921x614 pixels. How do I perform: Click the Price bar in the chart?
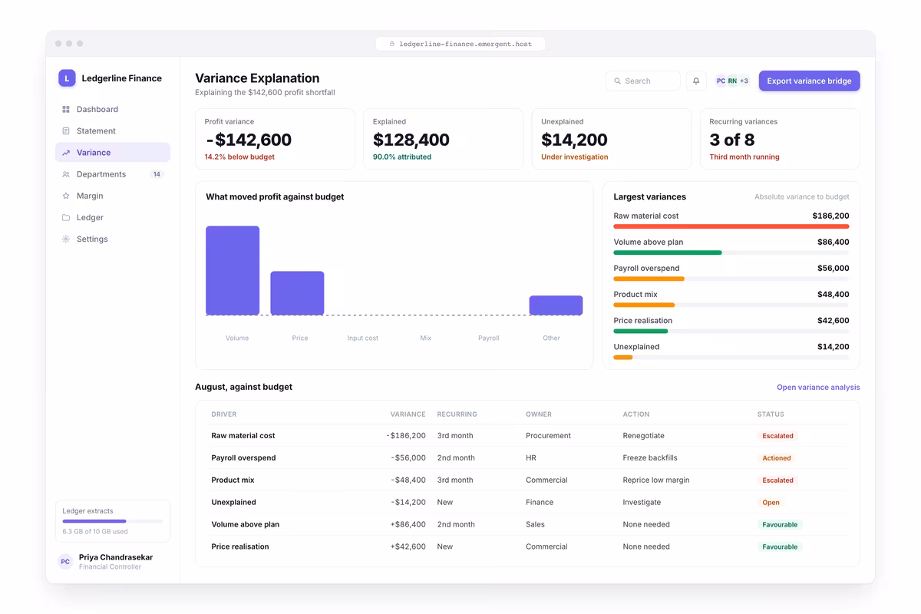[x=297, y=293]
